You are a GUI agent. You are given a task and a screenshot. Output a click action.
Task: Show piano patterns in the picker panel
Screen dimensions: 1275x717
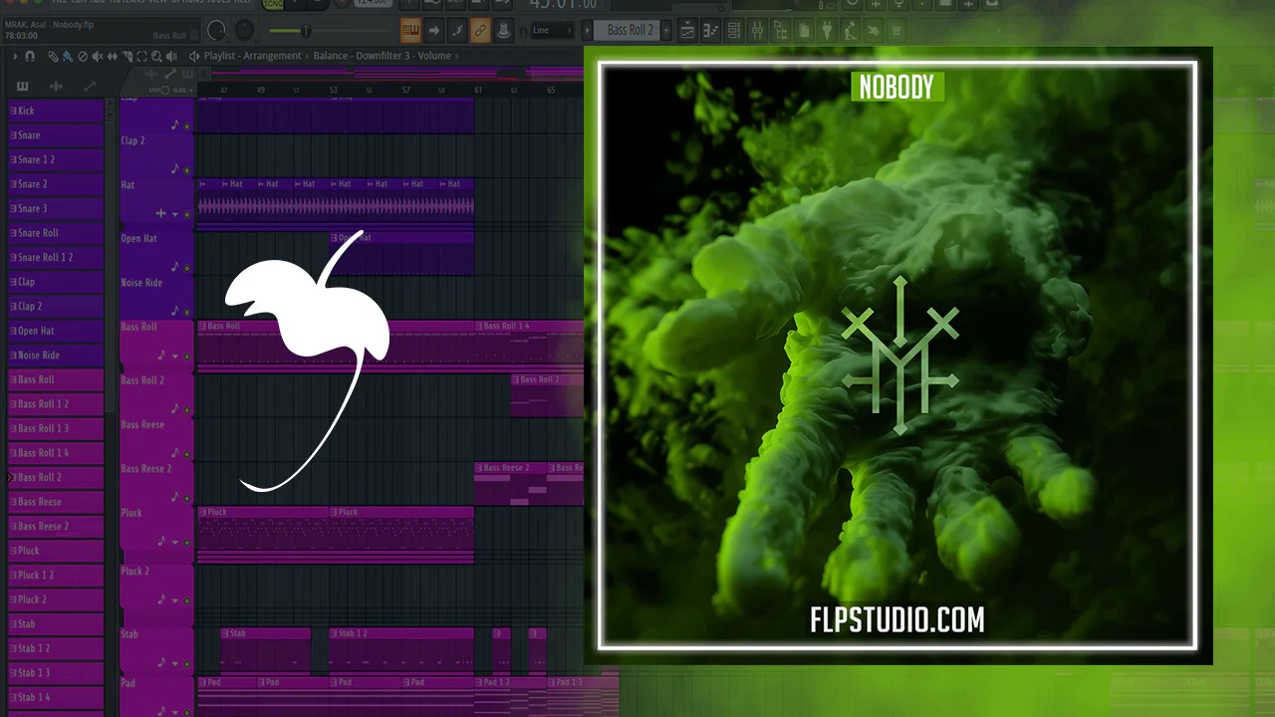point(23,87)
